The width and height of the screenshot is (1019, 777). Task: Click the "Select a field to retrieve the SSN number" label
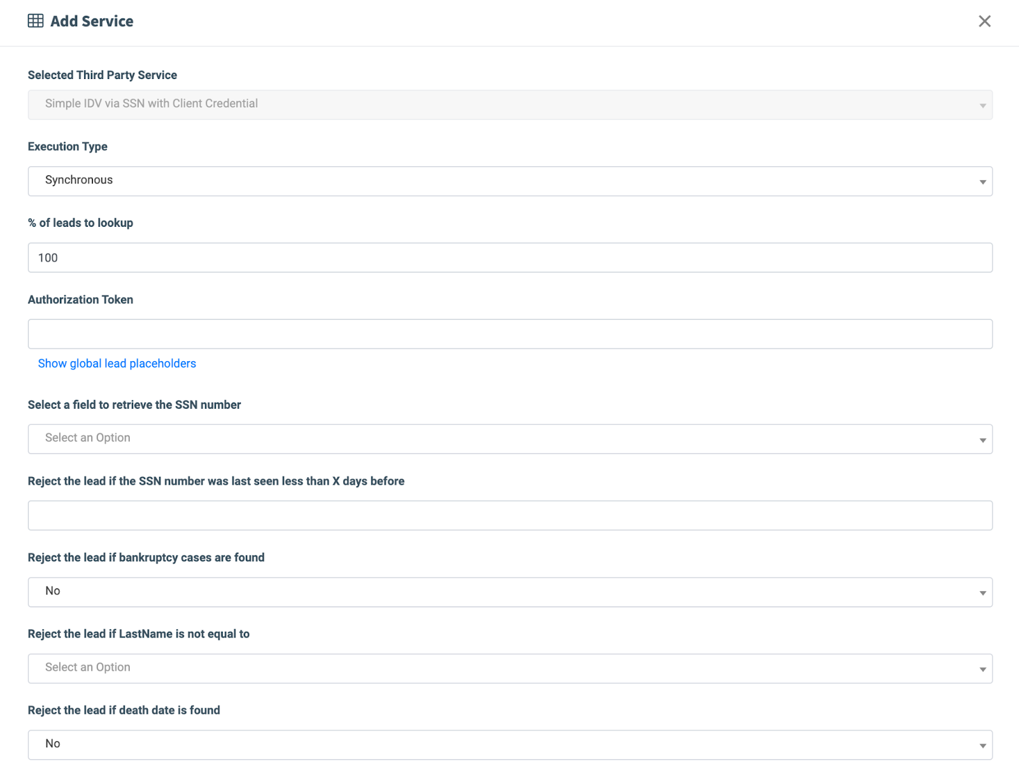point(134,405)
